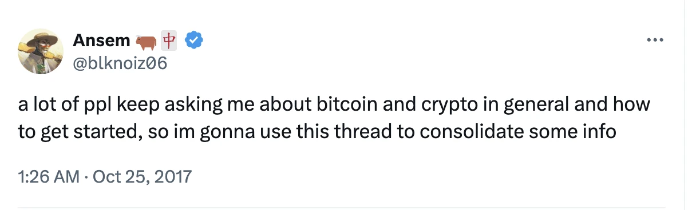Open the three-dot more options menu
The image size is (688, 210).
pyautogui.click(x=654, y=41)
